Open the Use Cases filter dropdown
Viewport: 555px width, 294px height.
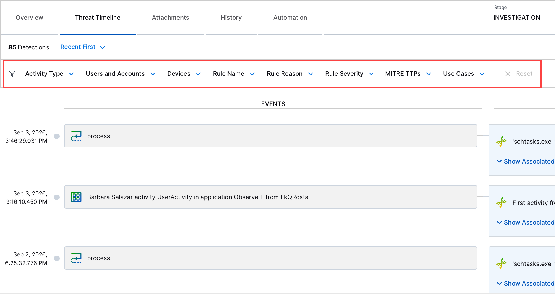tap(464, 74)
